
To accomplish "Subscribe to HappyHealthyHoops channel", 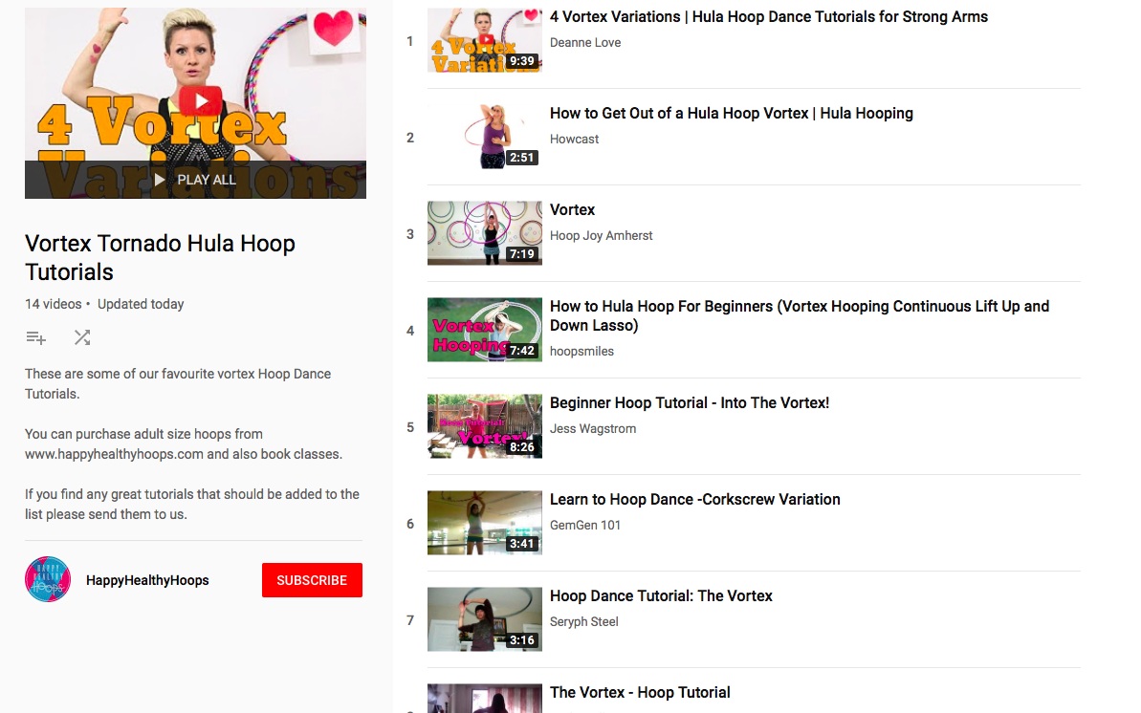I will (312, 580).
